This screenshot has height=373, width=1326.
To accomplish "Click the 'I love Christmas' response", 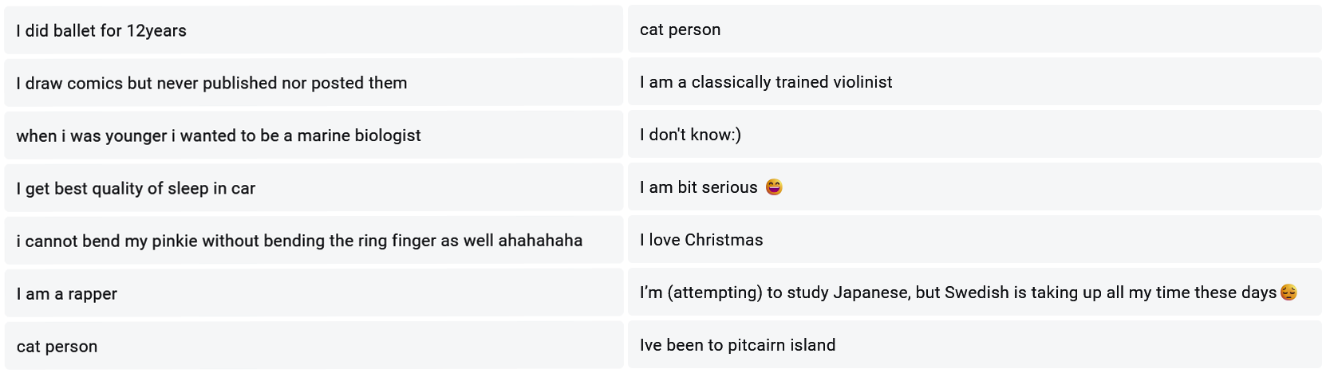I will pos(701,240).
